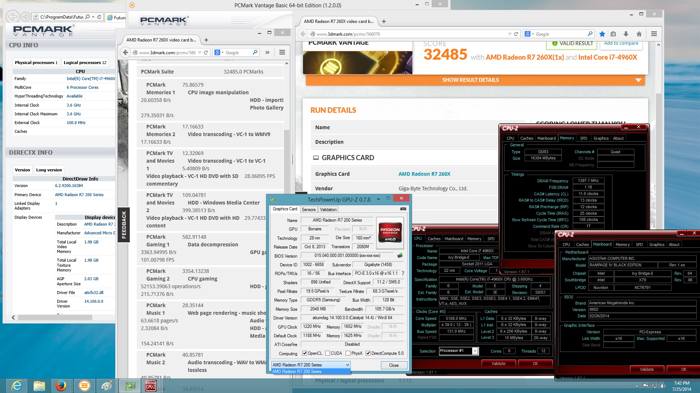The width and height of the screenshot is (700, 393).
Task: Open AMD Radeon R7 260X graphics card link
Action: point(424,174)
